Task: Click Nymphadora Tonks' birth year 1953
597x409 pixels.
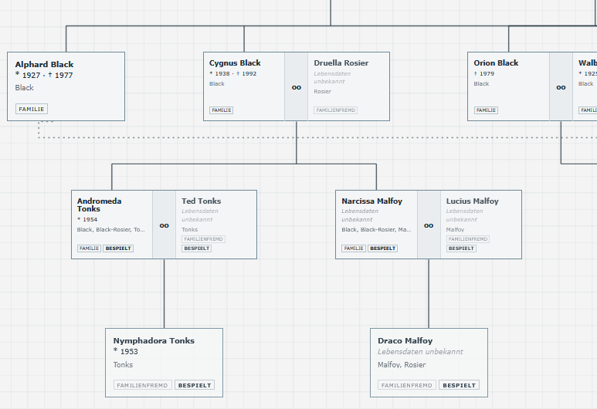Action: 126,352
